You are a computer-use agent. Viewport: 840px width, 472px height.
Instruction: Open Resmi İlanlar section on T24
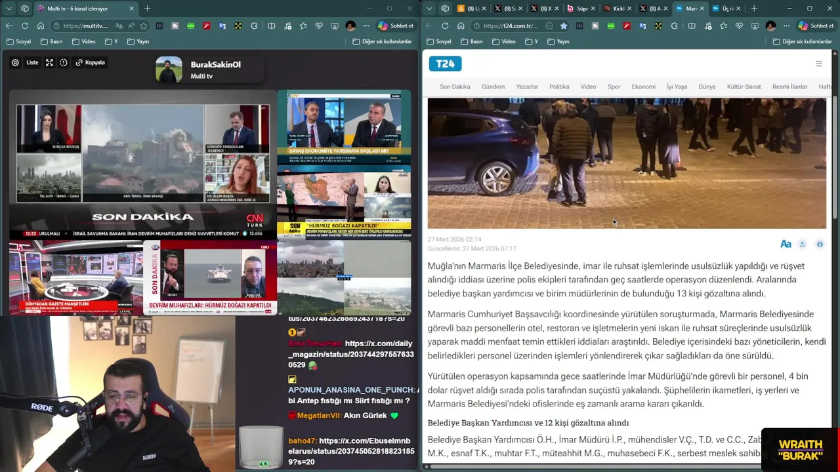(x=789, y=87)
